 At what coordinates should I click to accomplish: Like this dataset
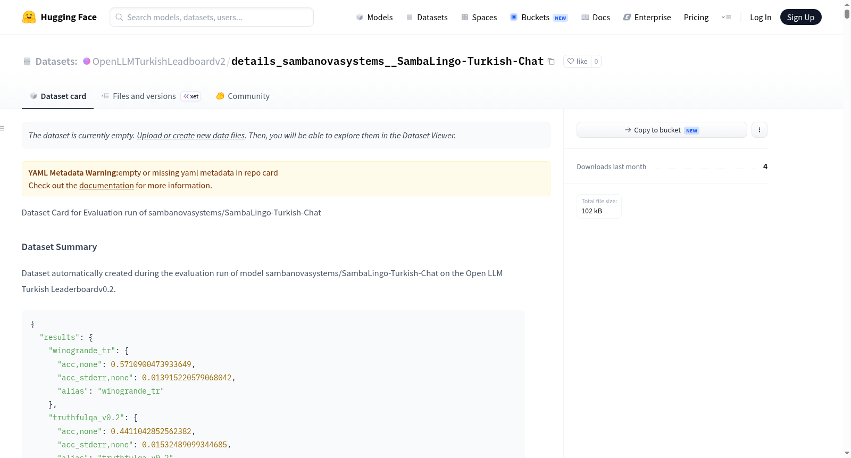(x=577, y=61)
